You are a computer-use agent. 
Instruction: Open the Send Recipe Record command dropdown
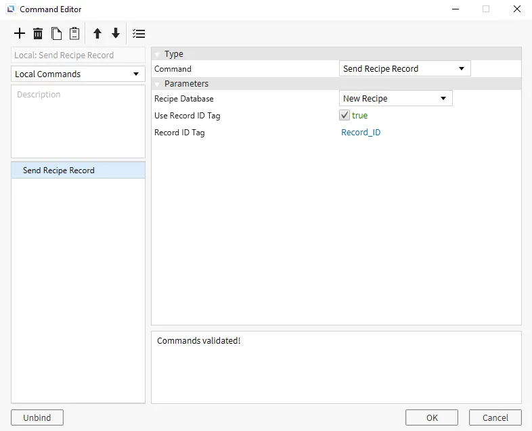pyautogui.click(x=404, y=69)
